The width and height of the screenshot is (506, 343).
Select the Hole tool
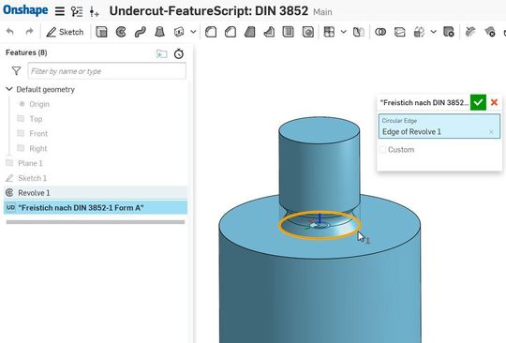coord(308,32)
